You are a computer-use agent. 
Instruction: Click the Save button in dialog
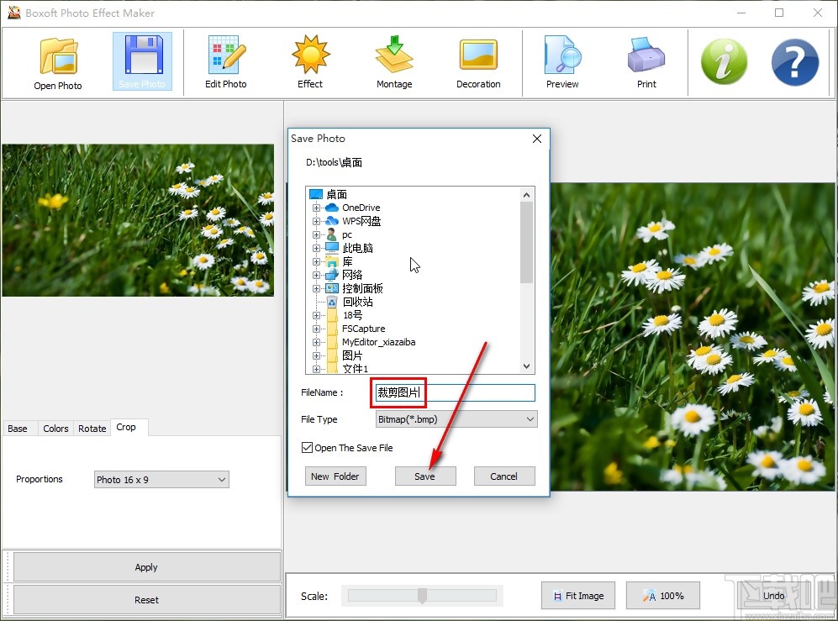[x=425, y=476]
